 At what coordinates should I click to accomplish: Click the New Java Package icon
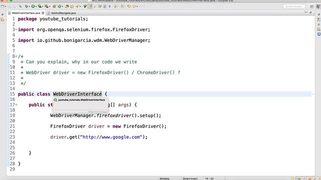(54, 6)
